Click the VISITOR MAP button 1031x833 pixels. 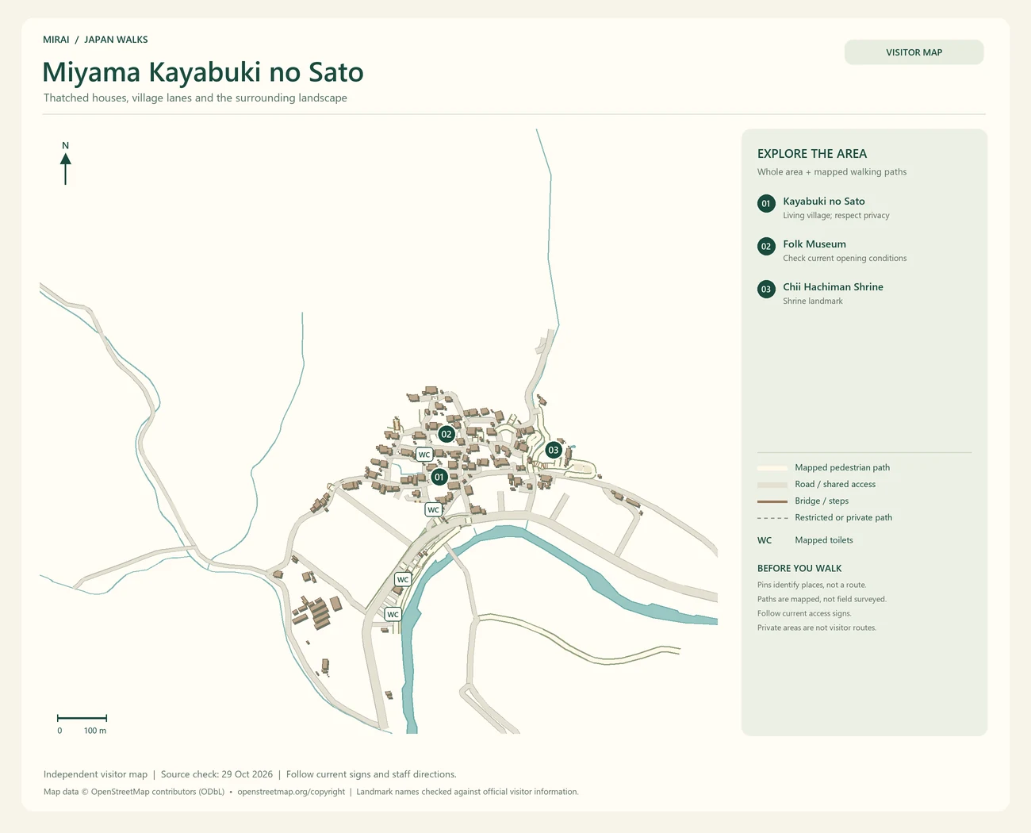(914, 52)
